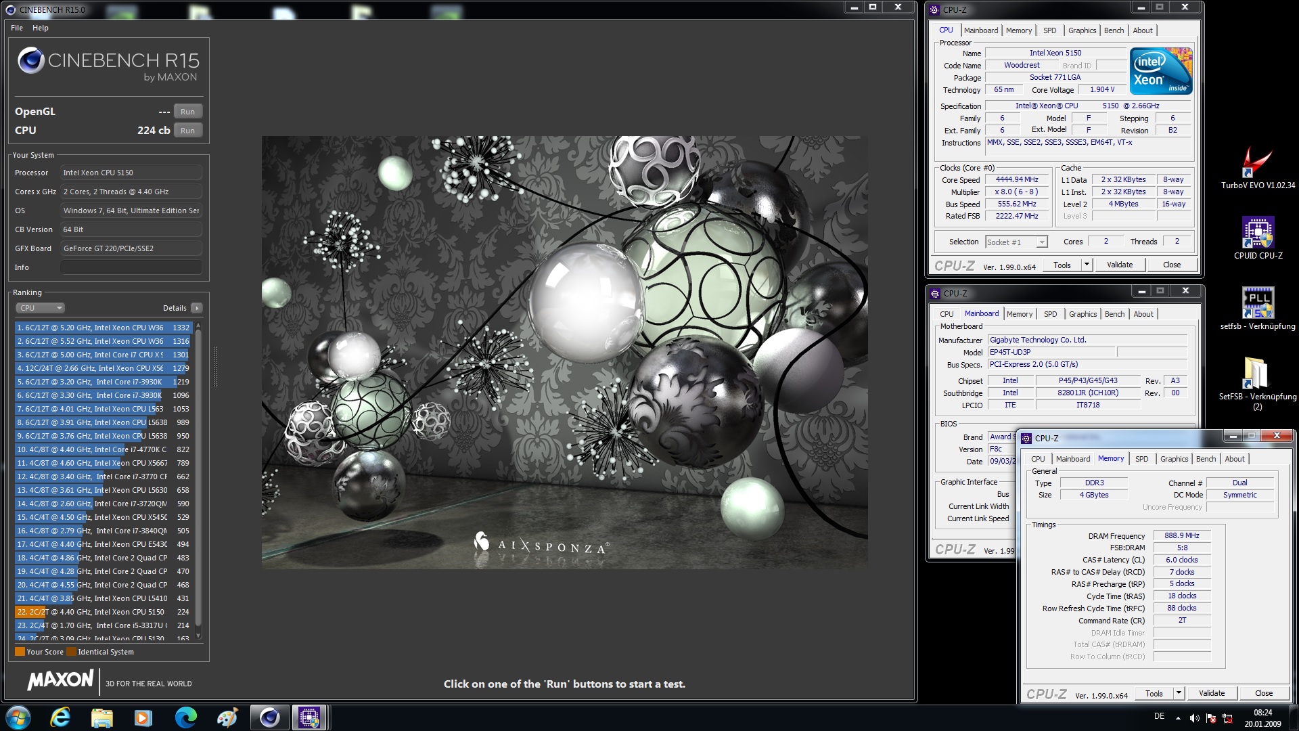Viewport: 1299px width, 731px height.
Task: Open the Action Center flag tray icon
Action: (1211, 718)
